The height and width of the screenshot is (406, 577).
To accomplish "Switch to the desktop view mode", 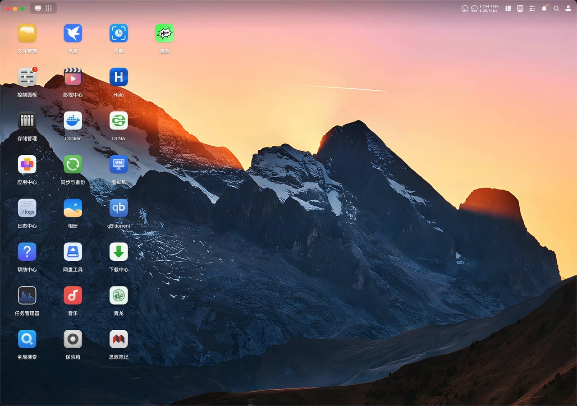I will 38,8.
